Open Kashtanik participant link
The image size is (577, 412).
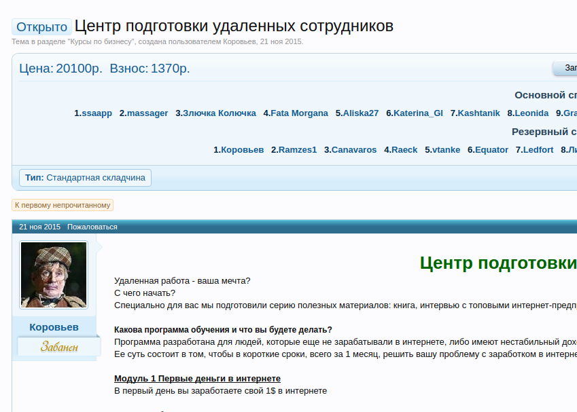pos(478,113)
